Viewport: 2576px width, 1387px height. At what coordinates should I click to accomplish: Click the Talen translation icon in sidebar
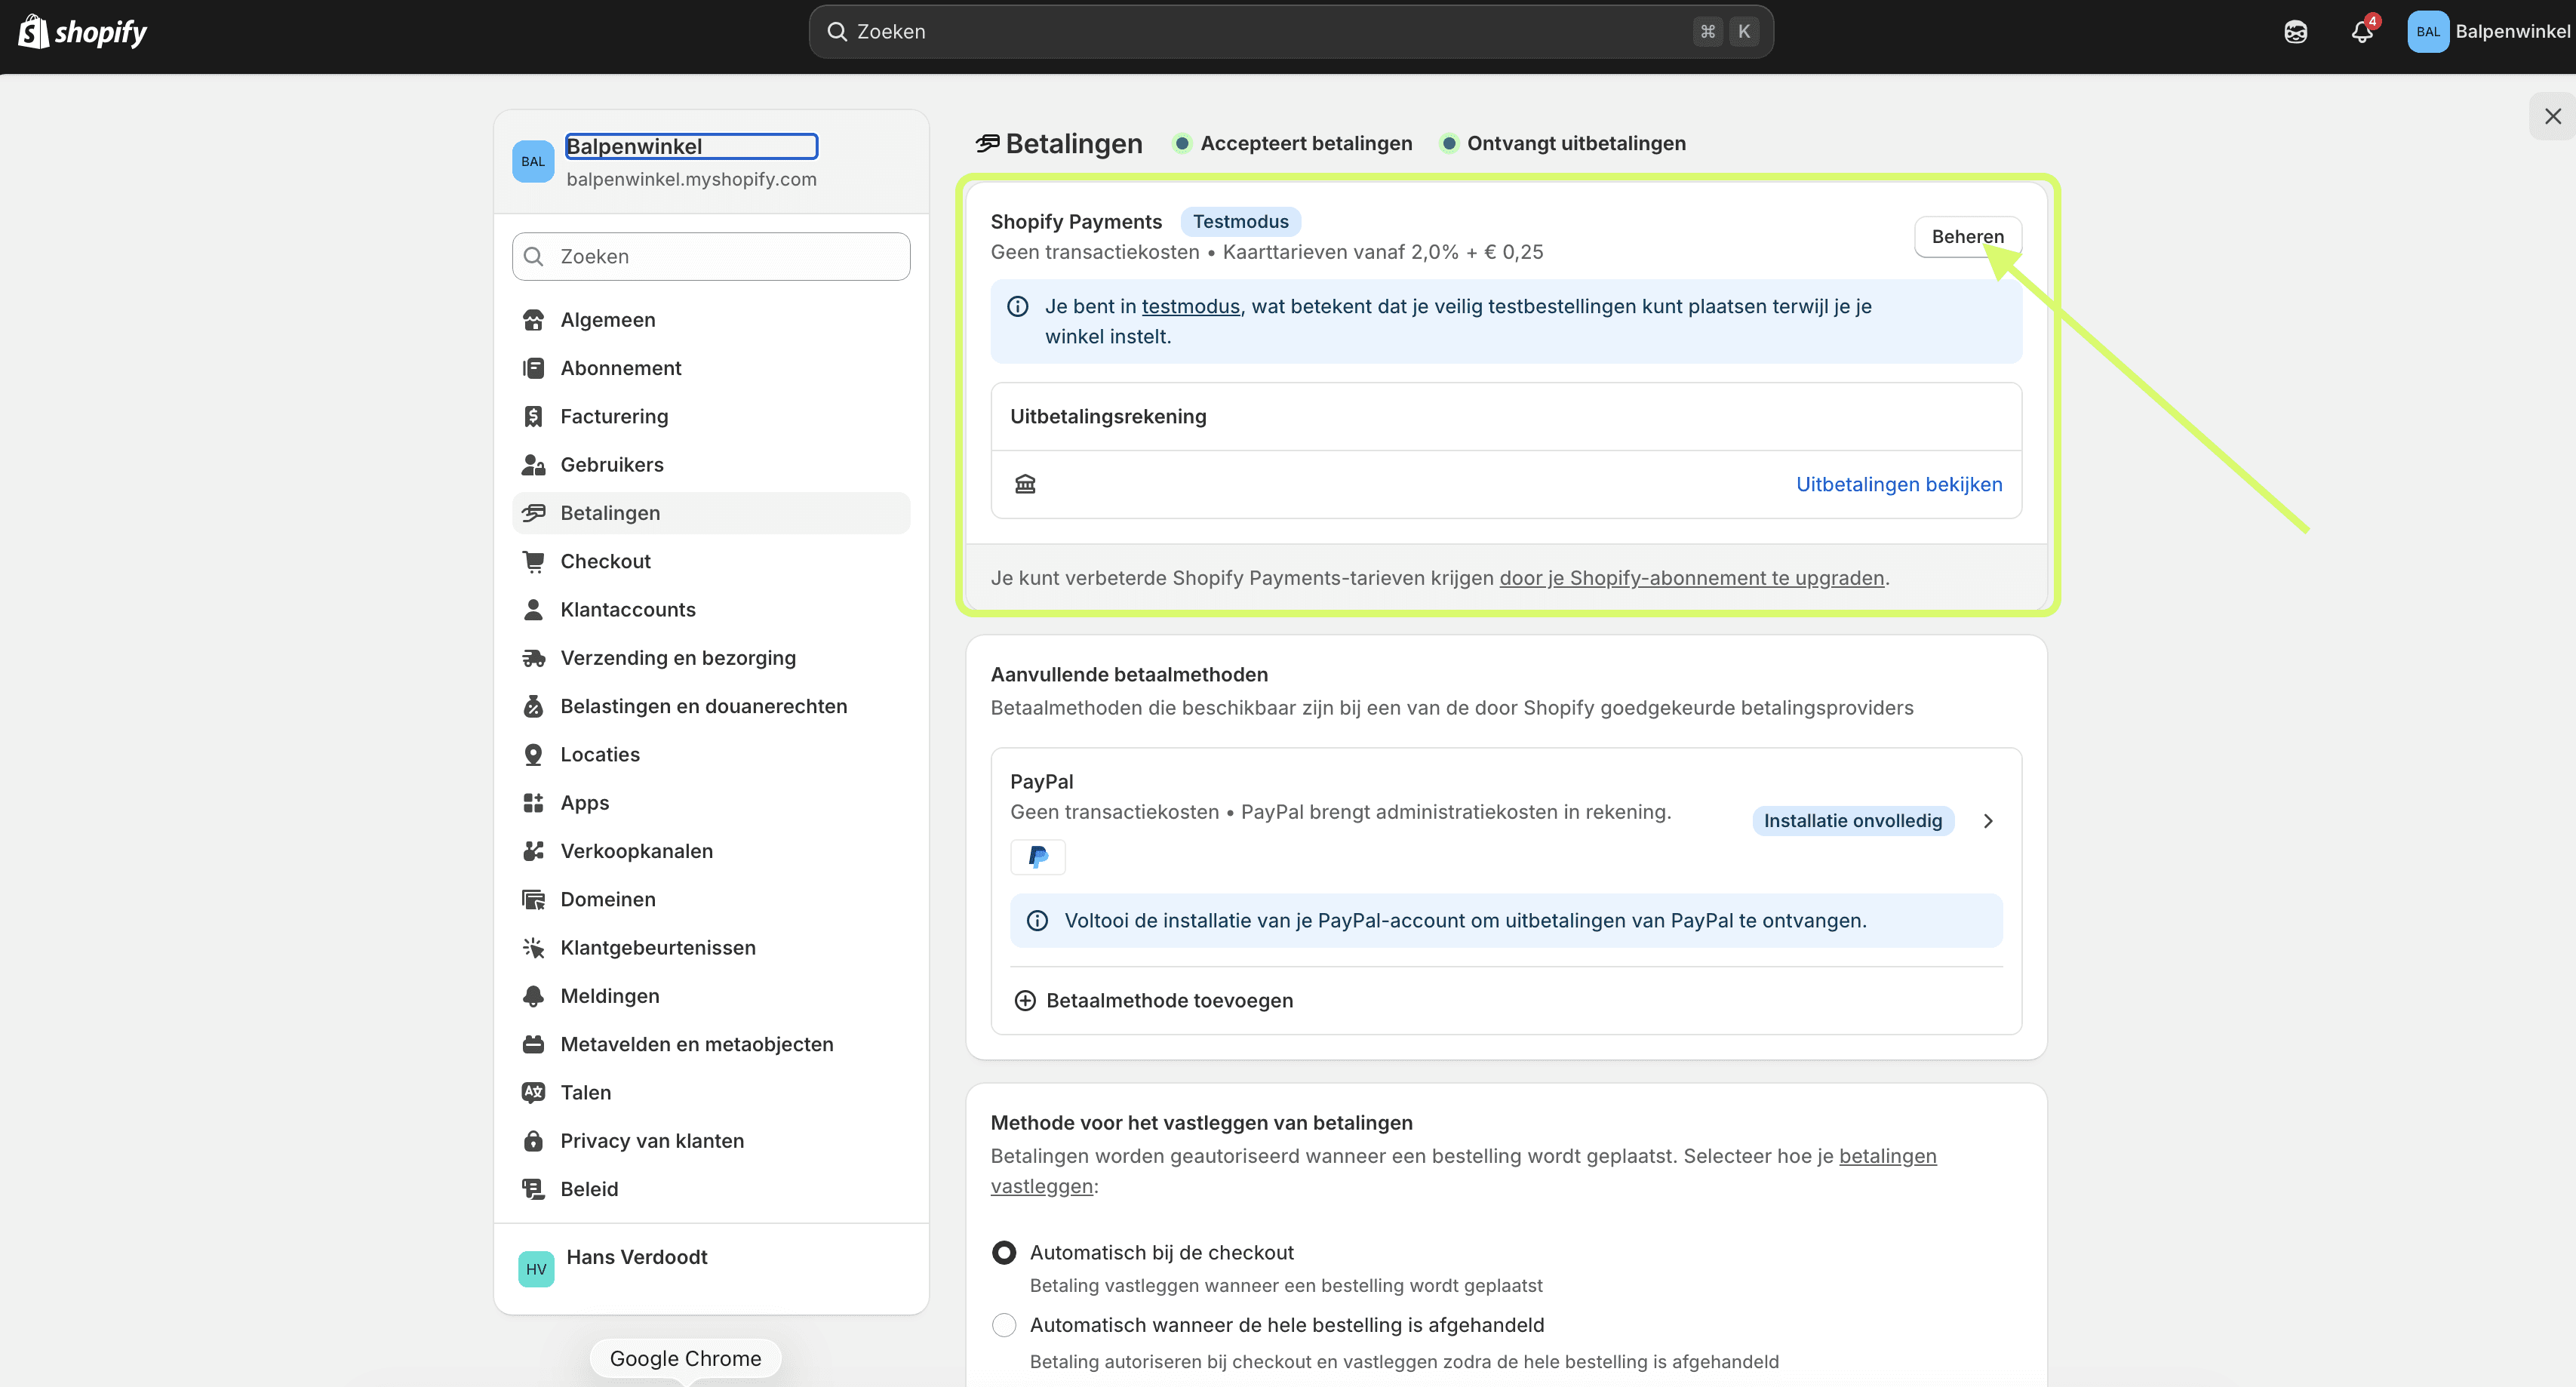[533, 1092]
